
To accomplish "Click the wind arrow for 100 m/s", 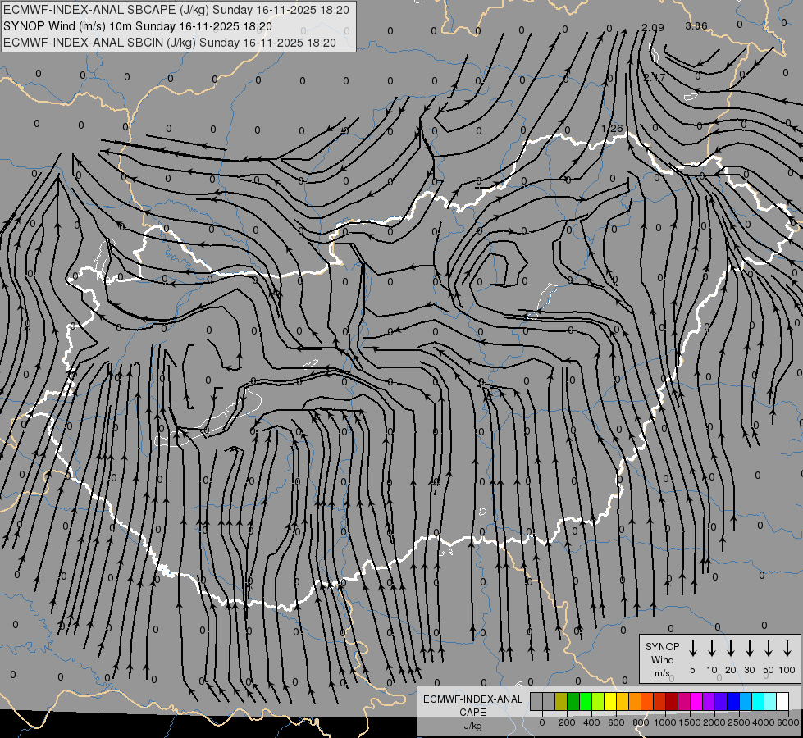I will pyautogui.click(x=787, y=649).
